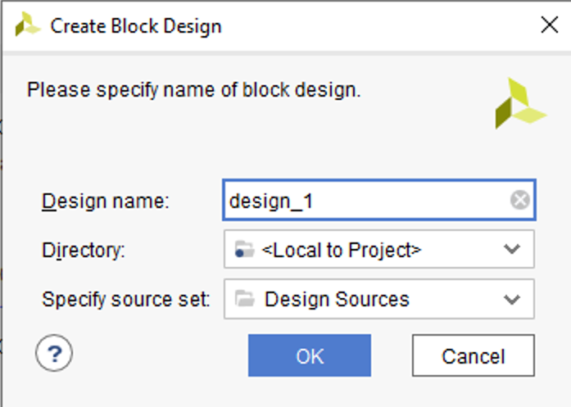Clear the design name text field
The image size is (571, 407).
click(x=519, y=200)
